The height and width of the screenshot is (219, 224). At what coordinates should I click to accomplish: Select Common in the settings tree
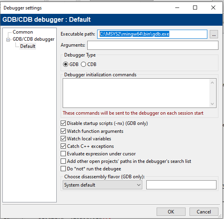coord(23,32)
